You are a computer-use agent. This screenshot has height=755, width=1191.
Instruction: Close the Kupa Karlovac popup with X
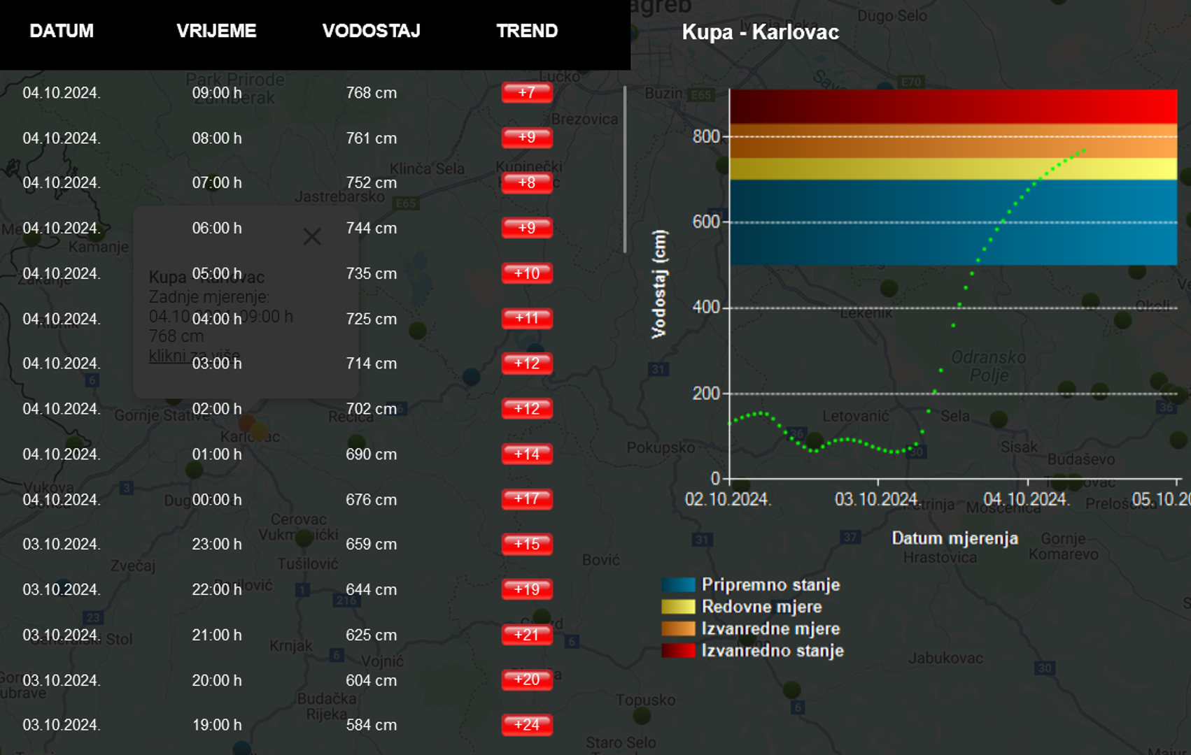(312, 237)
